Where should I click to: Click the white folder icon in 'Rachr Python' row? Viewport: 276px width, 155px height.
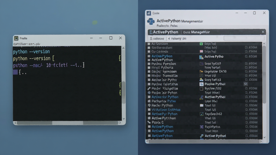[x=201, y=105]
